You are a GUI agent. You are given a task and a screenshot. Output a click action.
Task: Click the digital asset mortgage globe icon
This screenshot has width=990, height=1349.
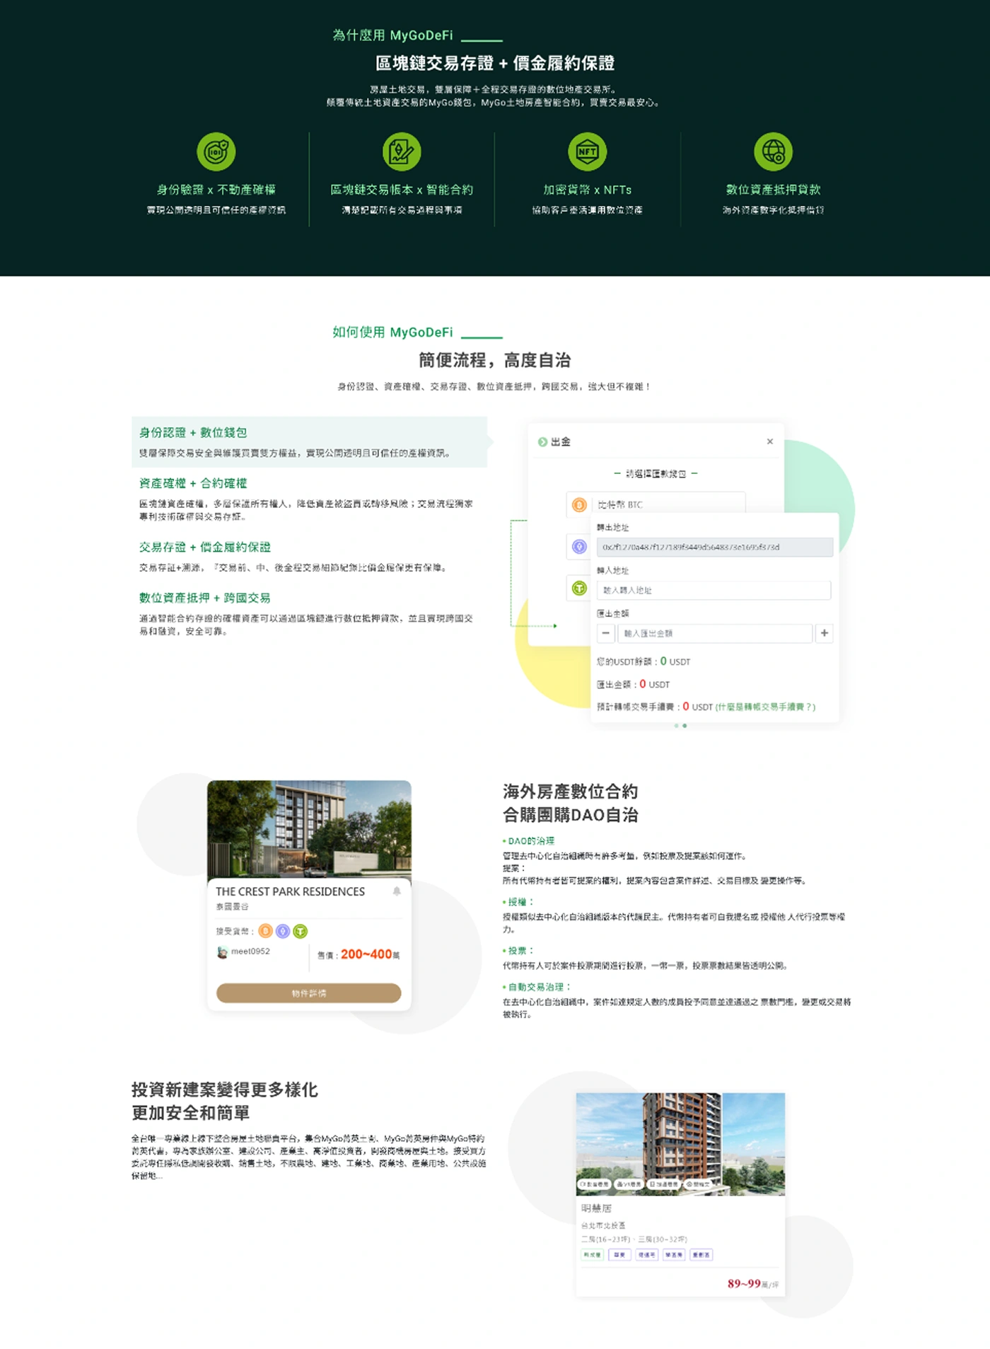coord(773,151)
